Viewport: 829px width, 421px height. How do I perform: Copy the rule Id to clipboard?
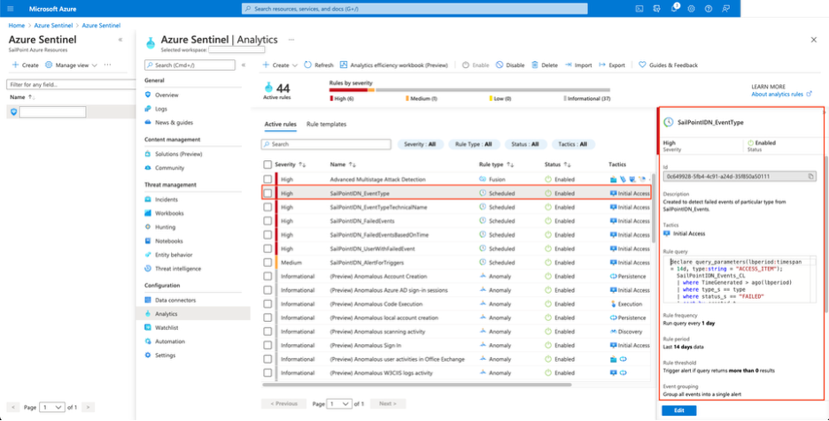pos(811,176)
